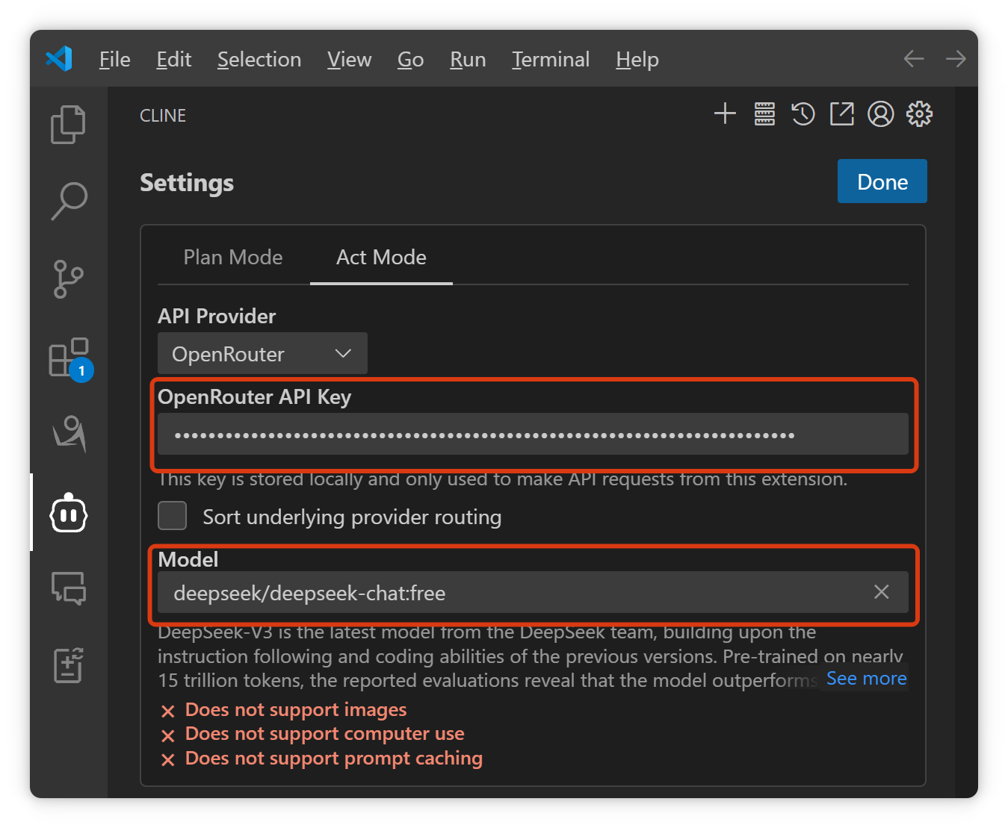
Task: Open the Source Control view
Action: pos(68,279)
